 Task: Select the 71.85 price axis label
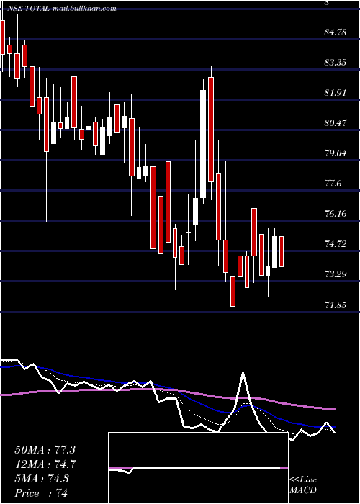(336, 305)
